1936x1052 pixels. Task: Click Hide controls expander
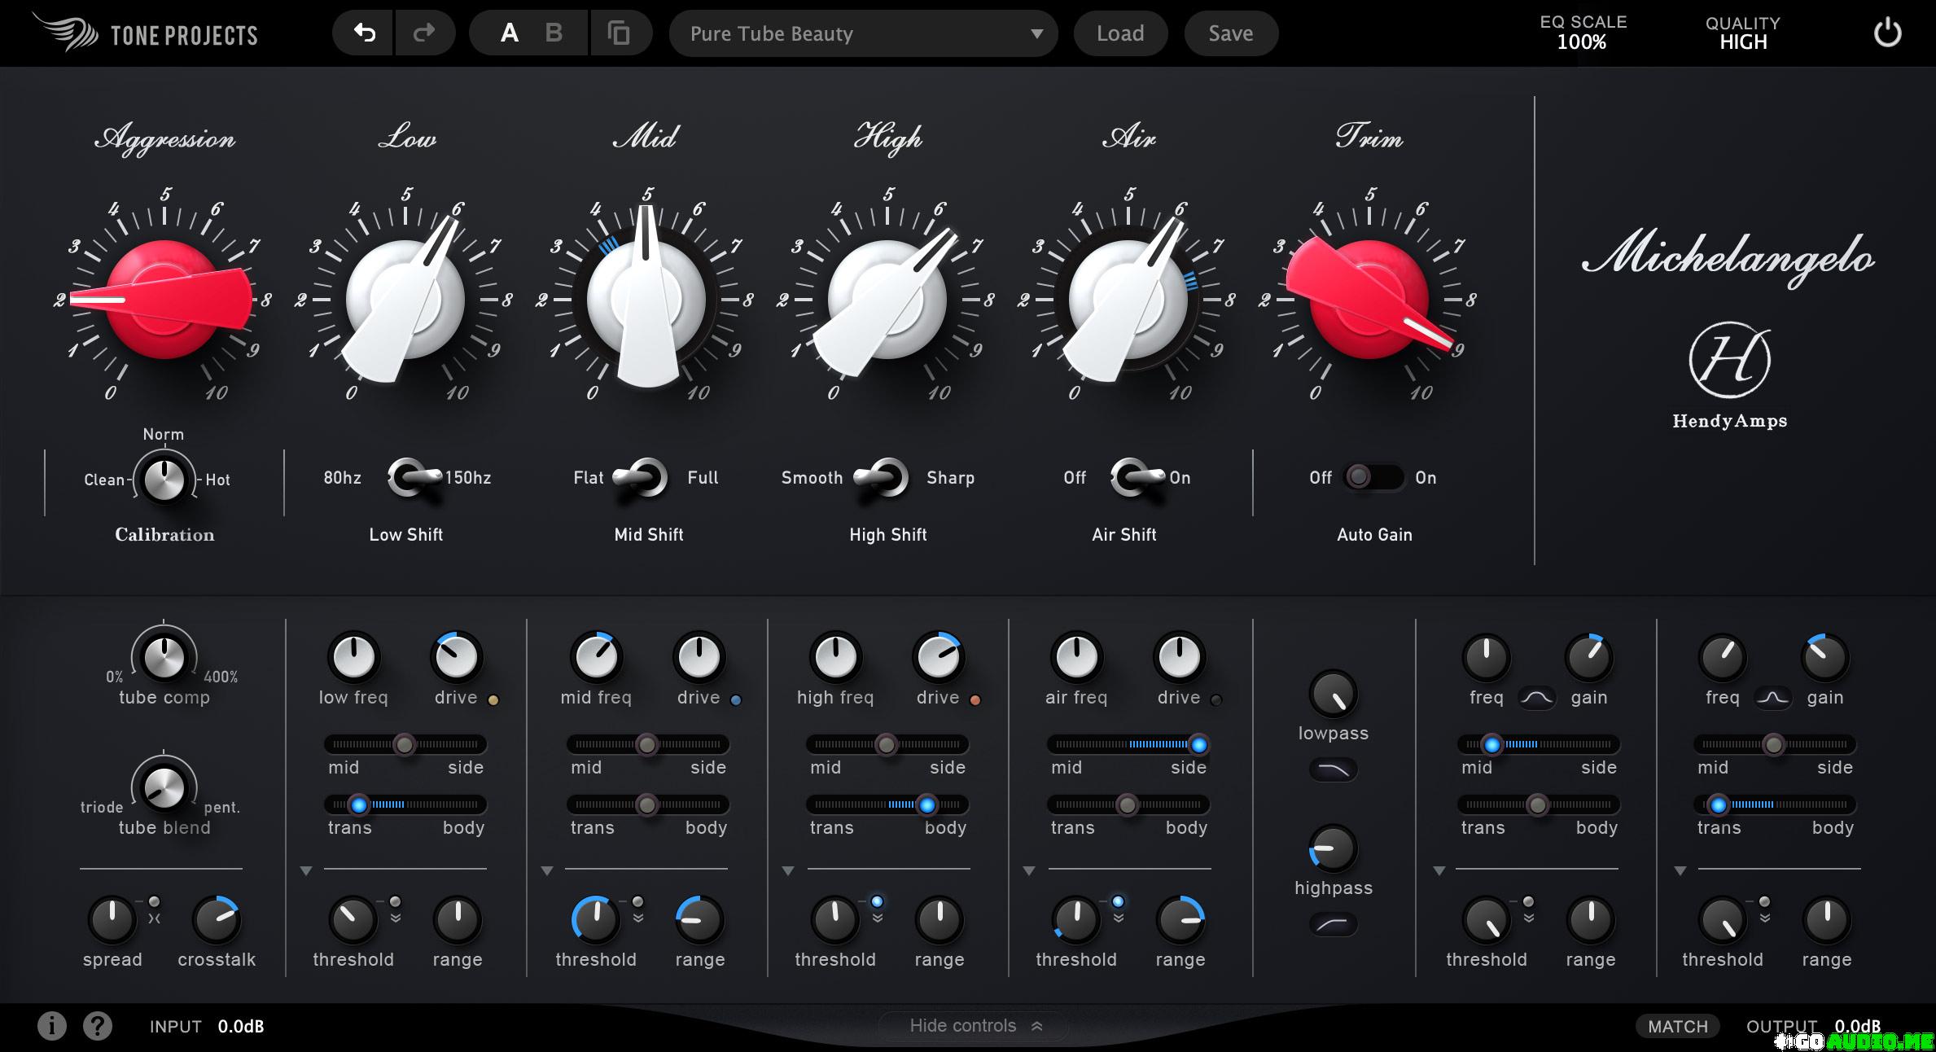coord(975,1026)
